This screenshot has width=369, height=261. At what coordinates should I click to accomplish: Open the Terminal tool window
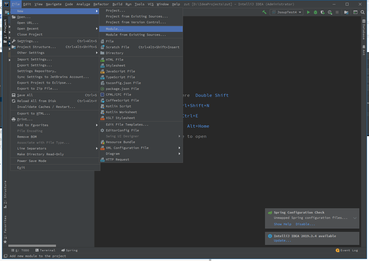point(45,250)
